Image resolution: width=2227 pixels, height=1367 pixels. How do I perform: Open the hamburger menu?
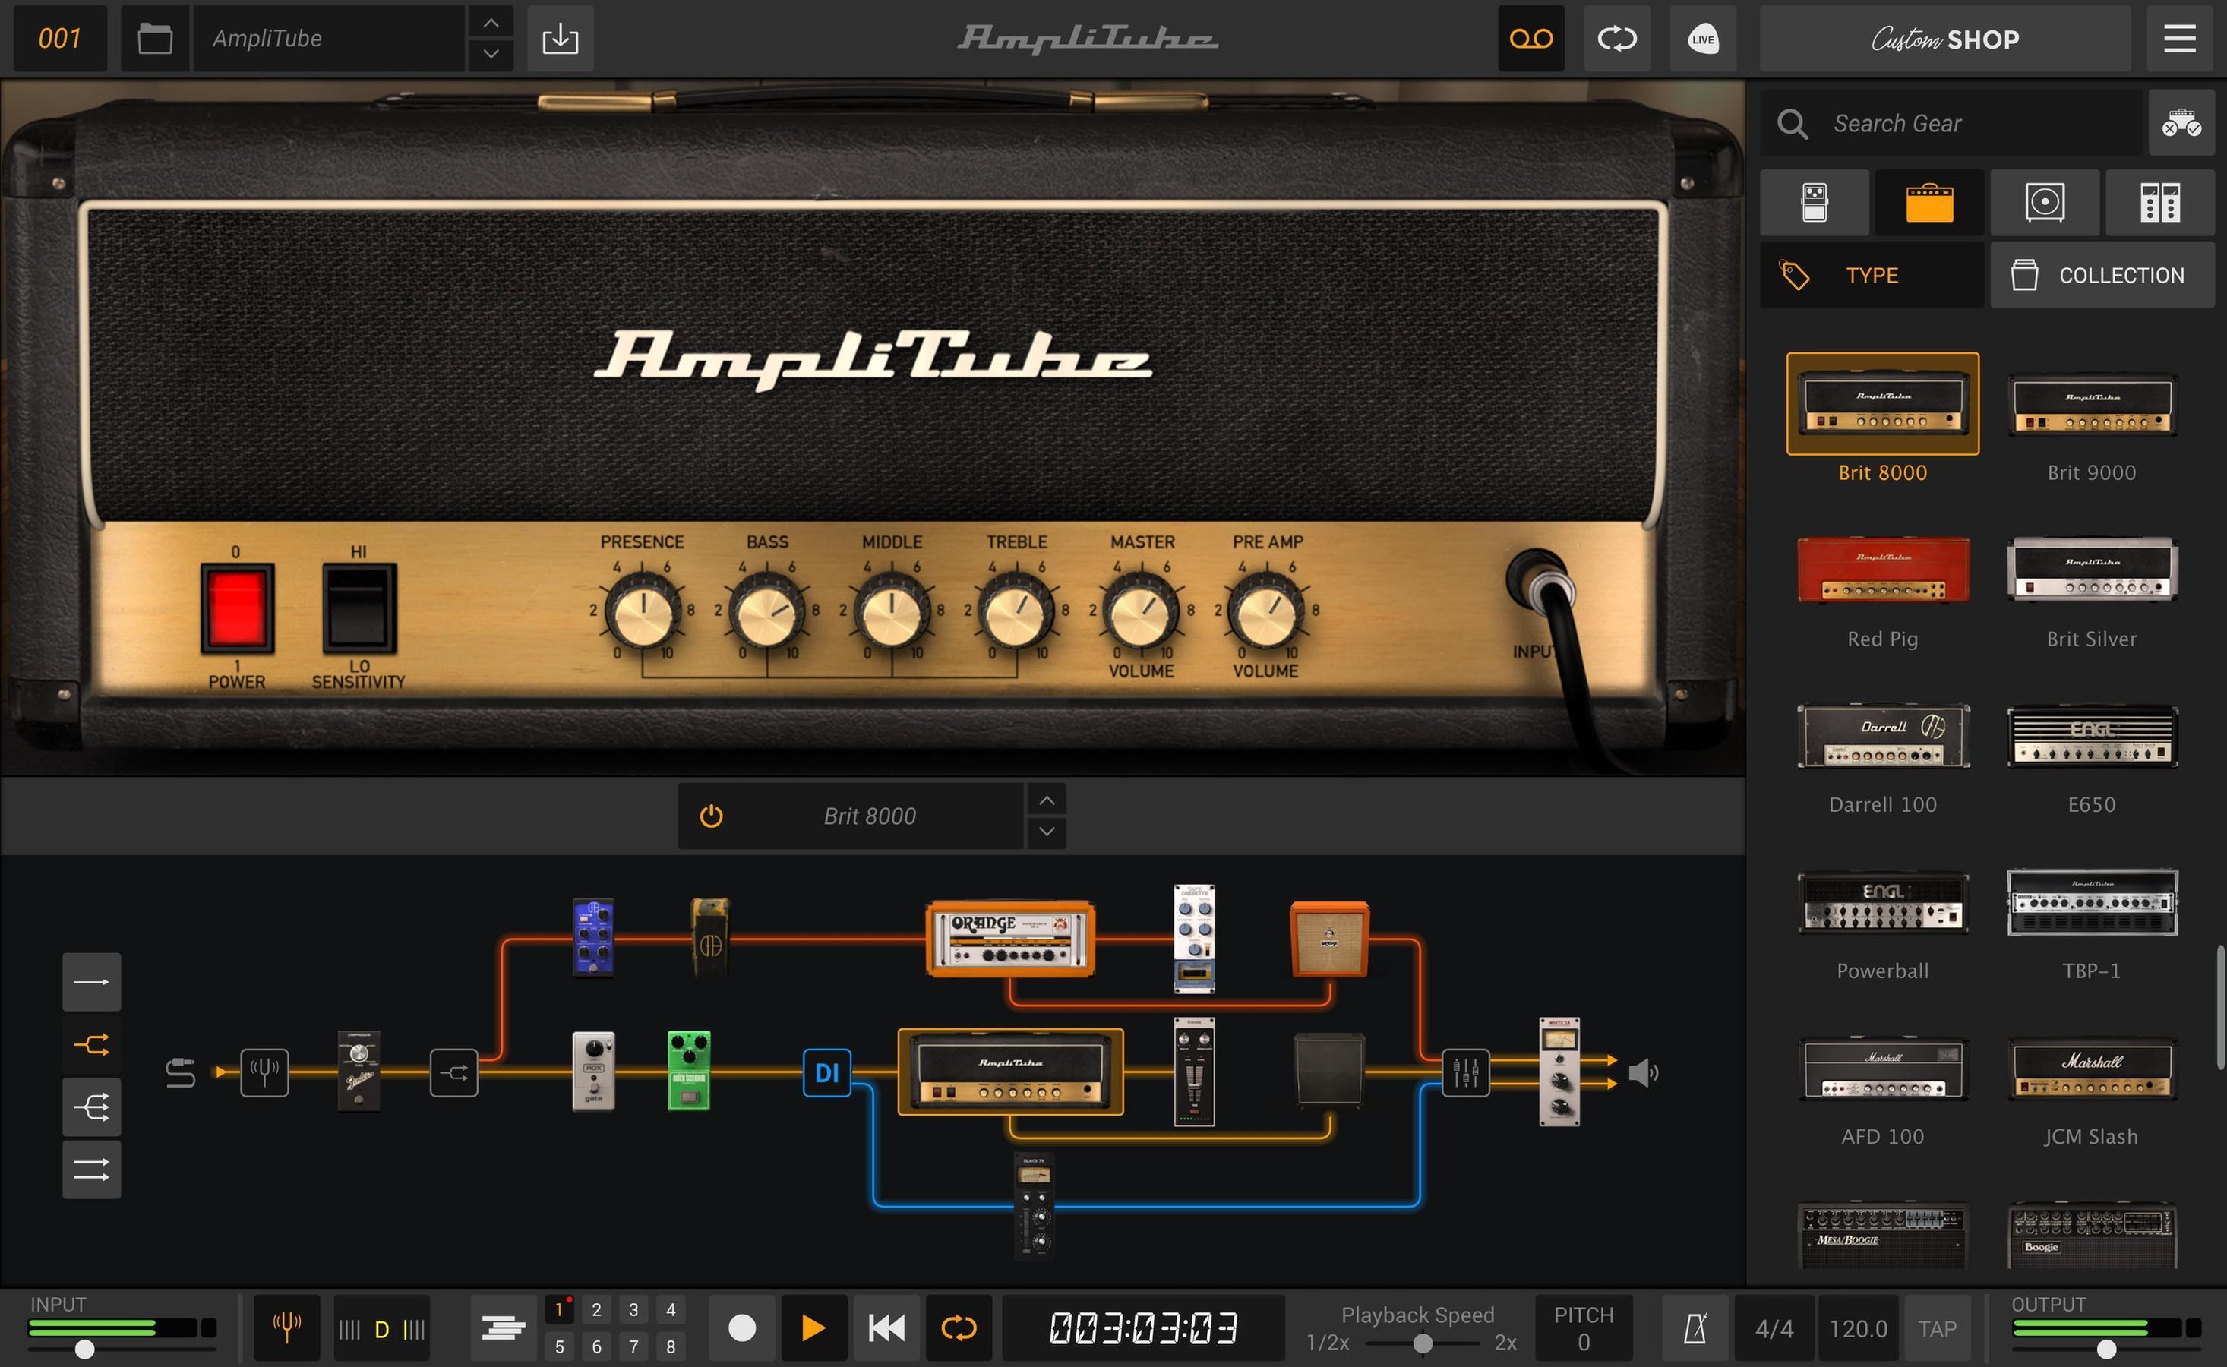coord(2178,38)
